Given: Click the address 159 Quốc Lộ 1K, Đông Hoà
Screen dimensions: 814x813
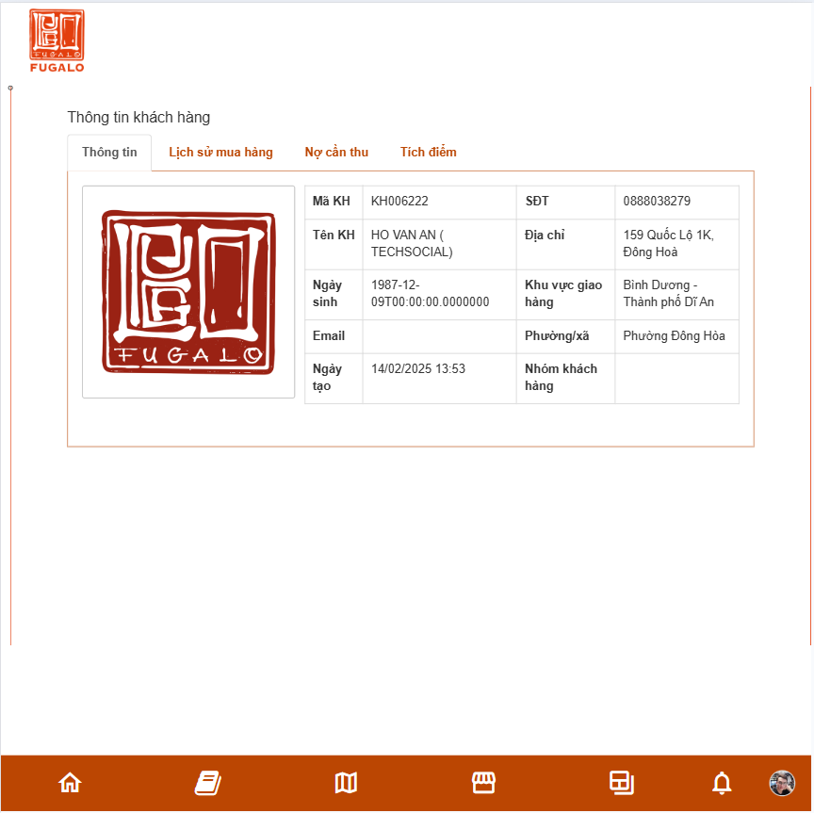Looking at the screenshot, I should pyautogui.click(x=669, y=243).
